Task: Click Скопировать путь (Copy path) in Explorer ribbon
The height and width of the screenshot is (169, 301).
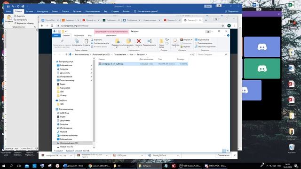Action: pyautogui.click(x=100, y=43)
